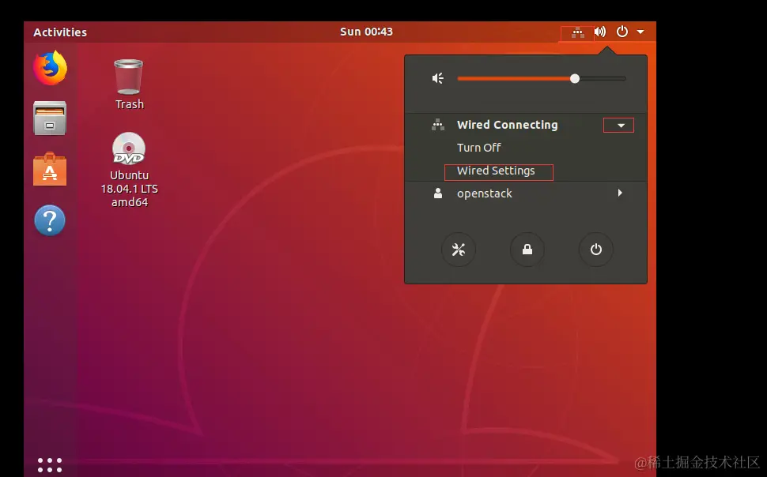Click the Wired Connecting menu entry

526,125
